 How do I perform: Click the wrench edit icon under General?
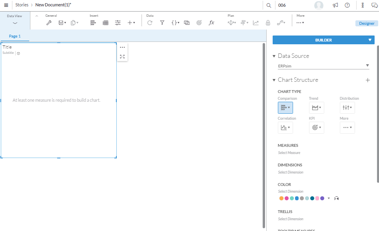click(x=49, y=23)
